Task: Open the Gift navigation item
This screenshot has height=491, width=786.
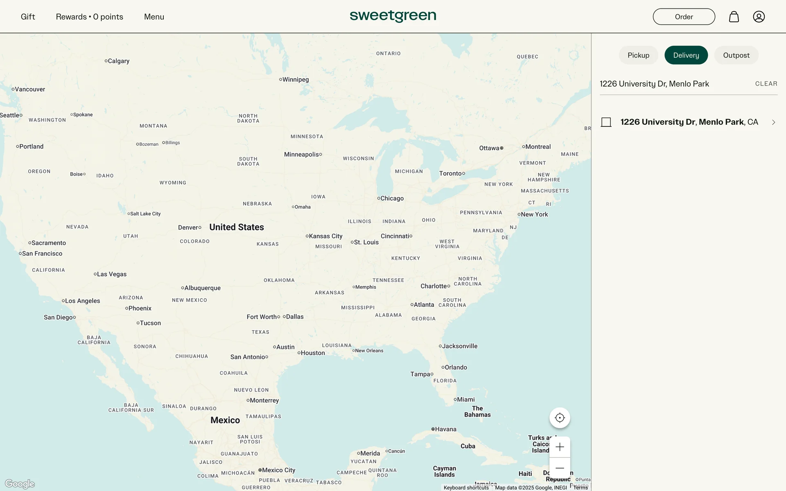Action: [x=28, y=17]
